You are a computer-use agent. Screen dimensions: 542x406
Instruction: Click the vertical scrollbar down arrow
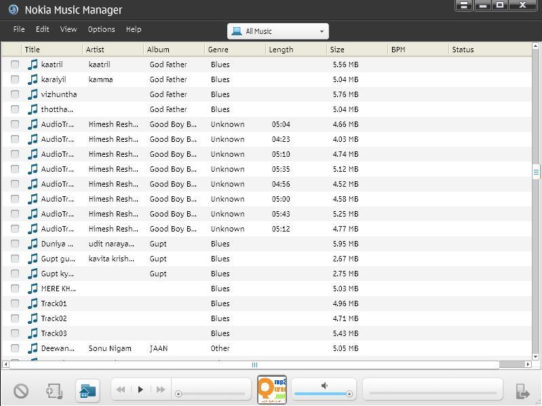coord(535,356)
